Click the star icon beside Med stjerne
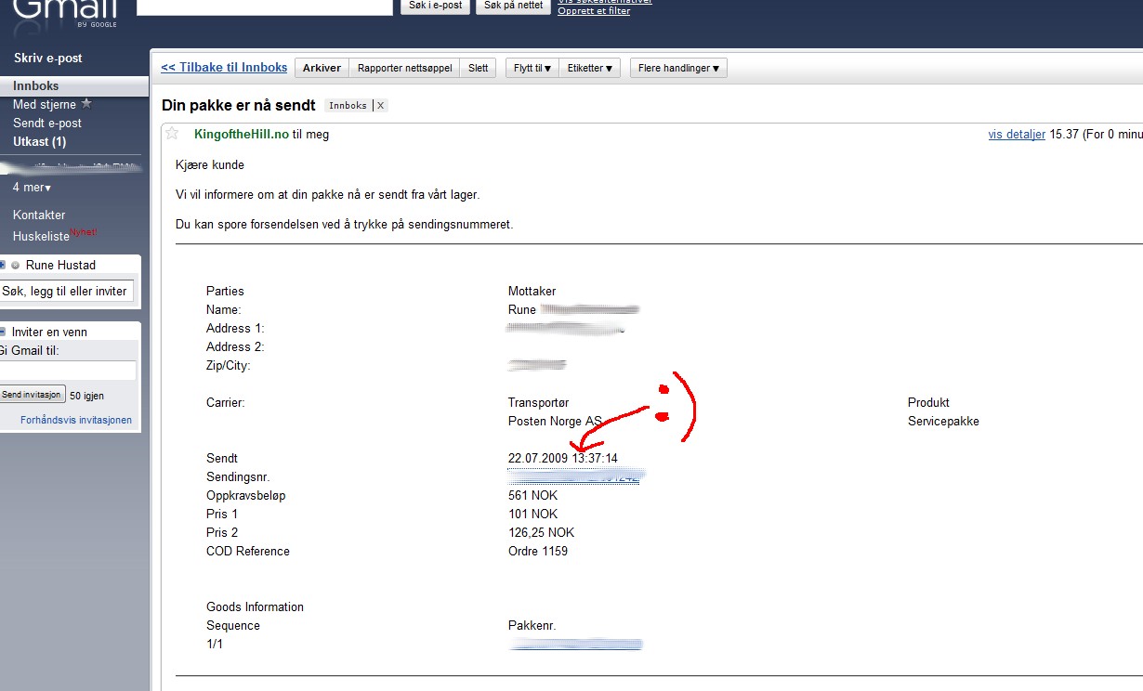 [x=86, y=104]
